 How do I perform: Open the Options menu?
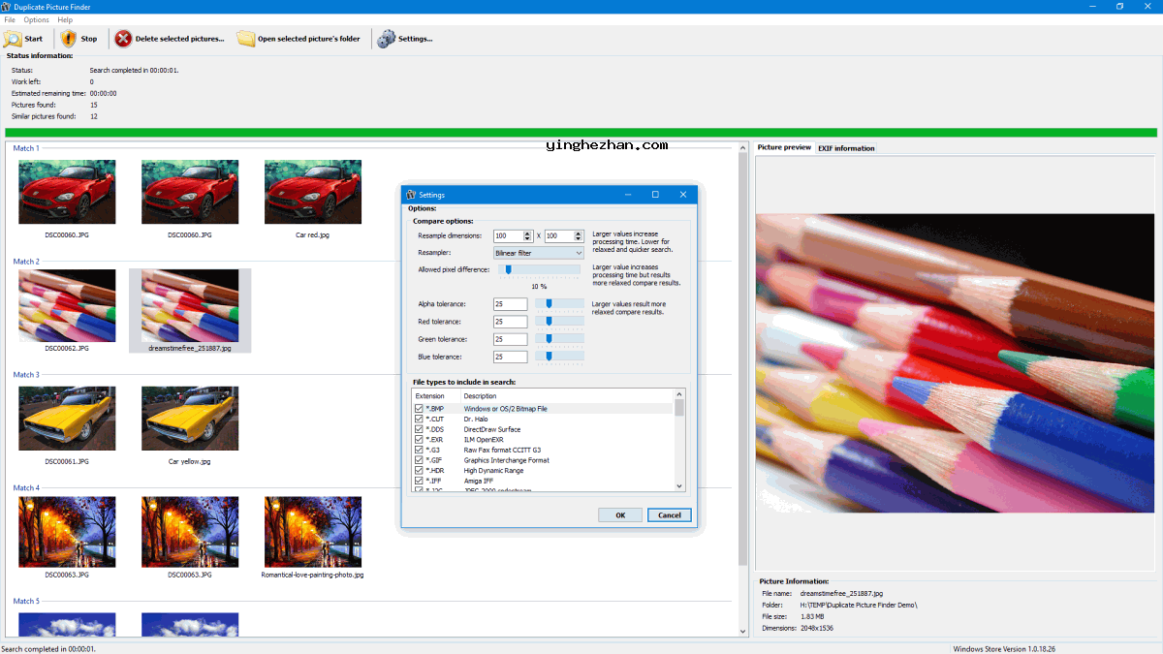click(37, 19)
